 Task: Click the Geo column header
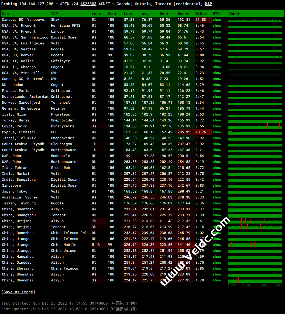pyautogui.click(x=5, y=14)
